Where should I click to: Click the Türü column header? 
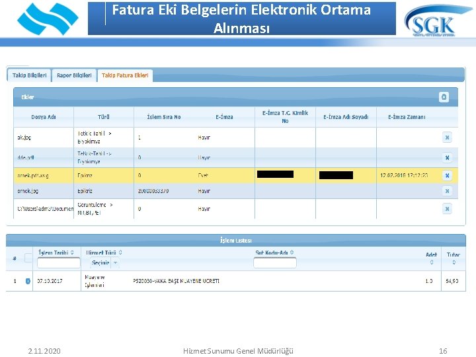104,117
